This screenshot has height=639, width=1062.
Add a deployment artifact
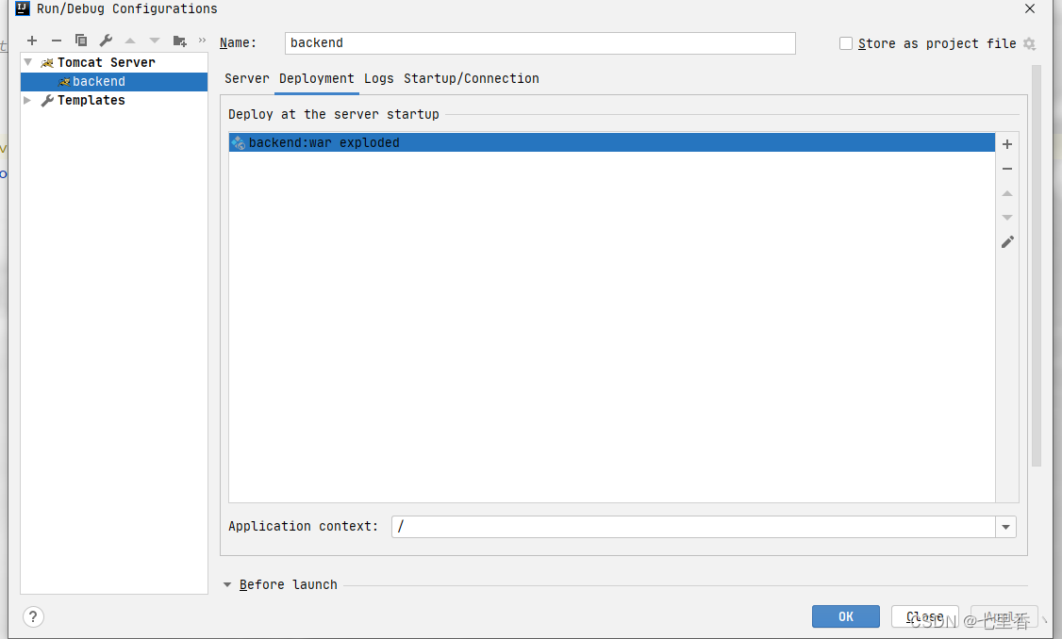point(1007,144)
